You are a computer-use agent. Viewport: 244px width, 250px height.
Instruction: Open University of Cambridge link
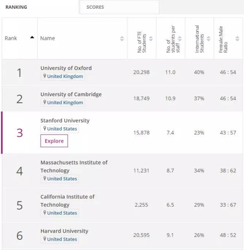(x=71, y=94)
